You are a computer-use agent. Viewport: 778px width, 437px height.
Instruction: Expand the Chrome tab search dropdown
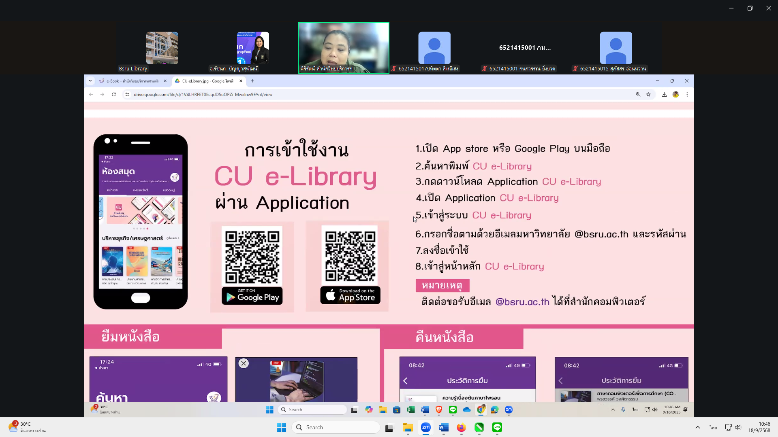90,81
